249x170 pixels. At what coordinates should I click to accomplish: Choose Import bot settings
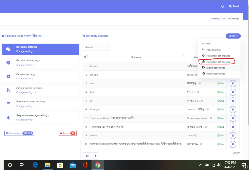(216, 74)
